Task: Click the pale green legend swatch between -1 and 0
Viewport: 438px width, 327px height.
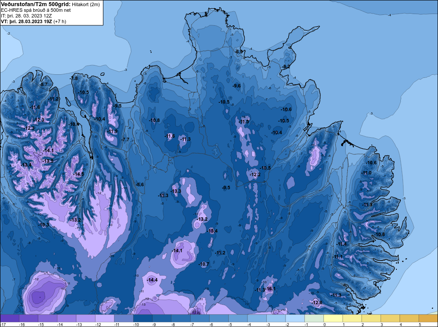Action: coord(314,318)
